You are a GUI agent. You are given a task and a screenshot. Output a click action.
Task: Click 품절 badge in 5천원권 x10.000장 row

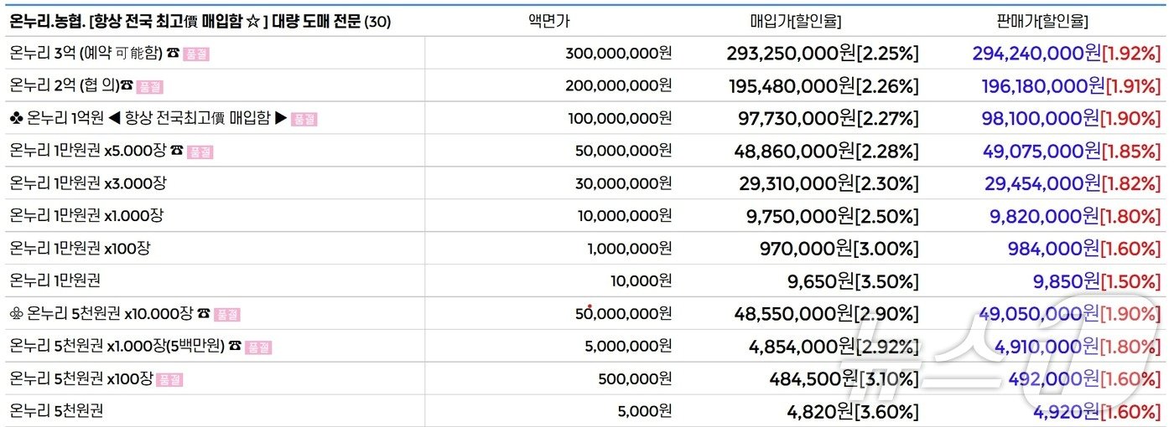point(227,315)
